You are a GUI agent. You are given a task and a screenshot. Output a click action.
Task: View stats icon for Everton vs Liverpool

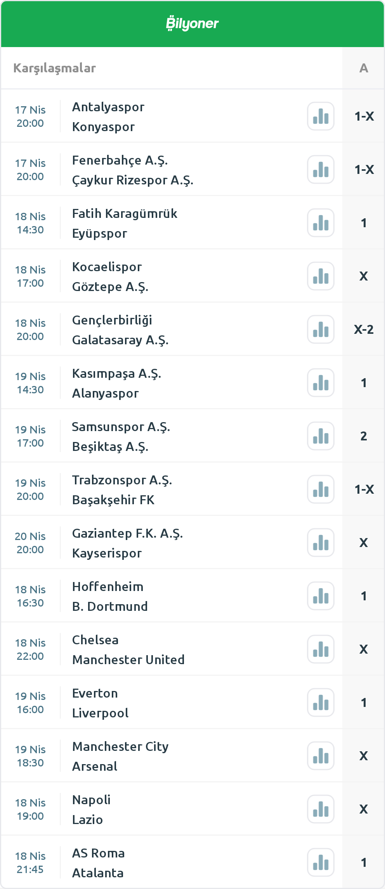click(321, 702)
